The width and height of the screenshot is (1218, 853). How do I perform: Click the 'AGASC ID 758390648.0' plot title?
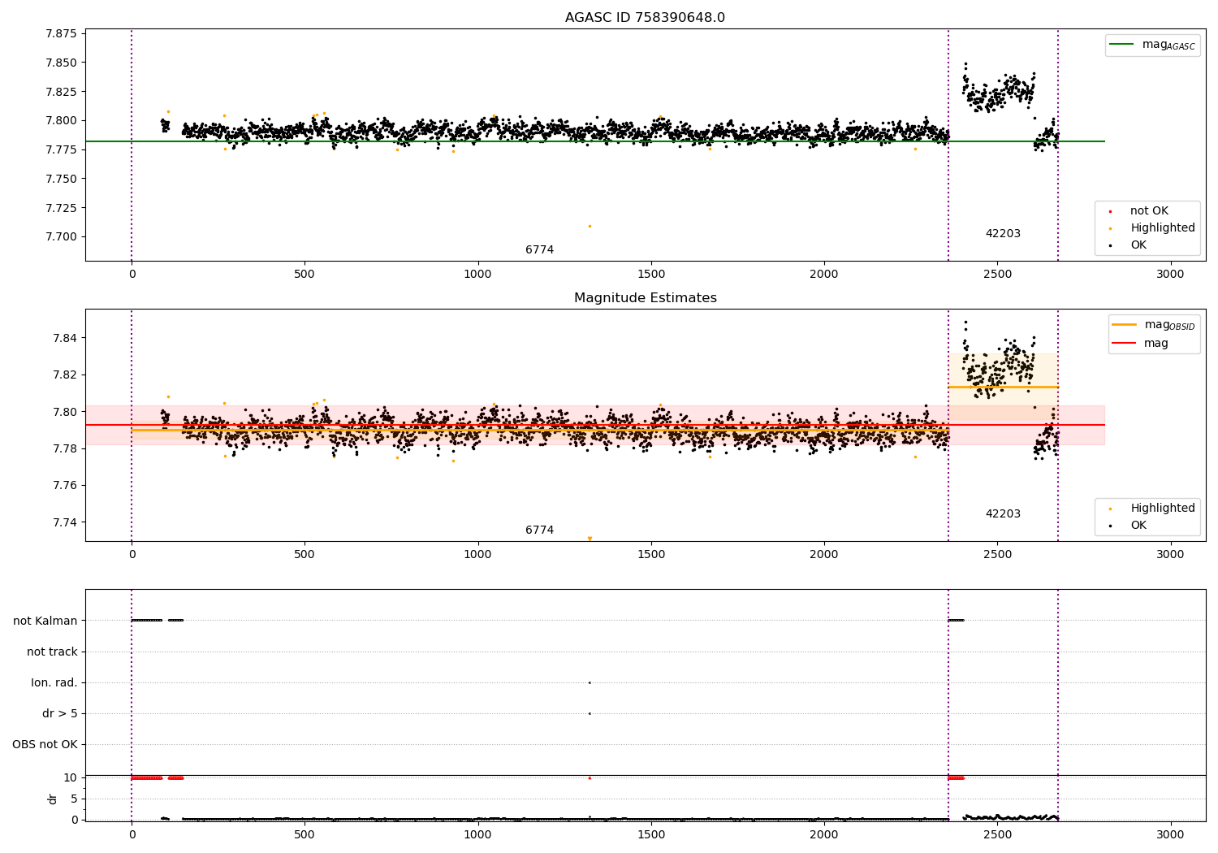click(x=645, y=18)
